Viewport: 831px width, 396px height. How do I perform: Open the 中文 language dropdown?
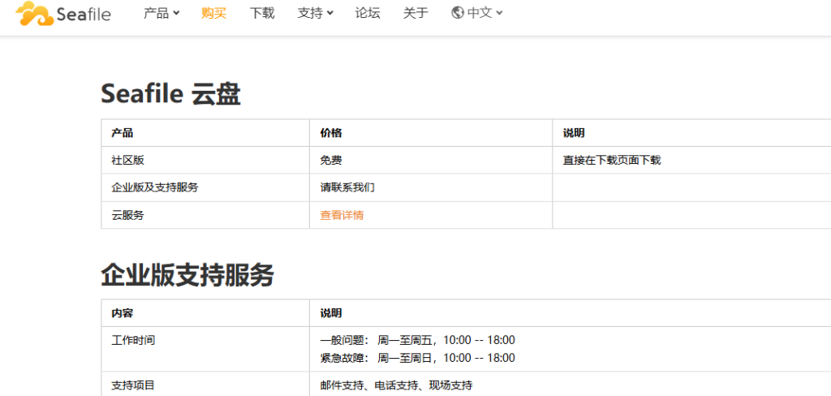485,13
